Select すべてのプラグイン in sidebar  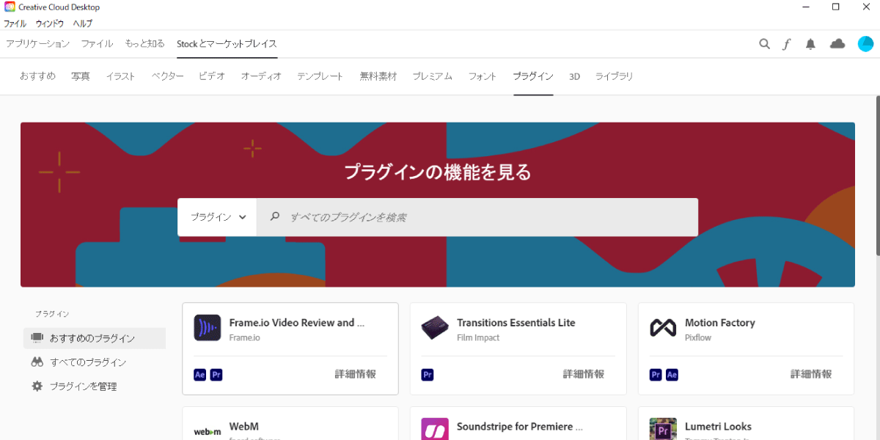tap(95, 362)
